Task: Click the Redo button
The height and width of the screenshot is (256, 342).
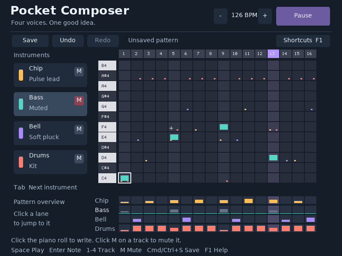Action: (x=103, y=41)
